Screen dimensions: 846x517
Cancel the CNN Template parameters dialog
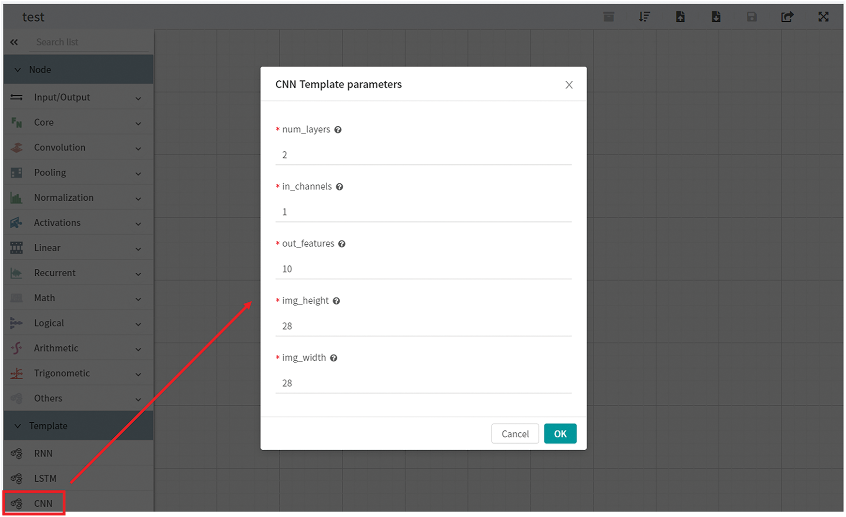click(515, 434)
